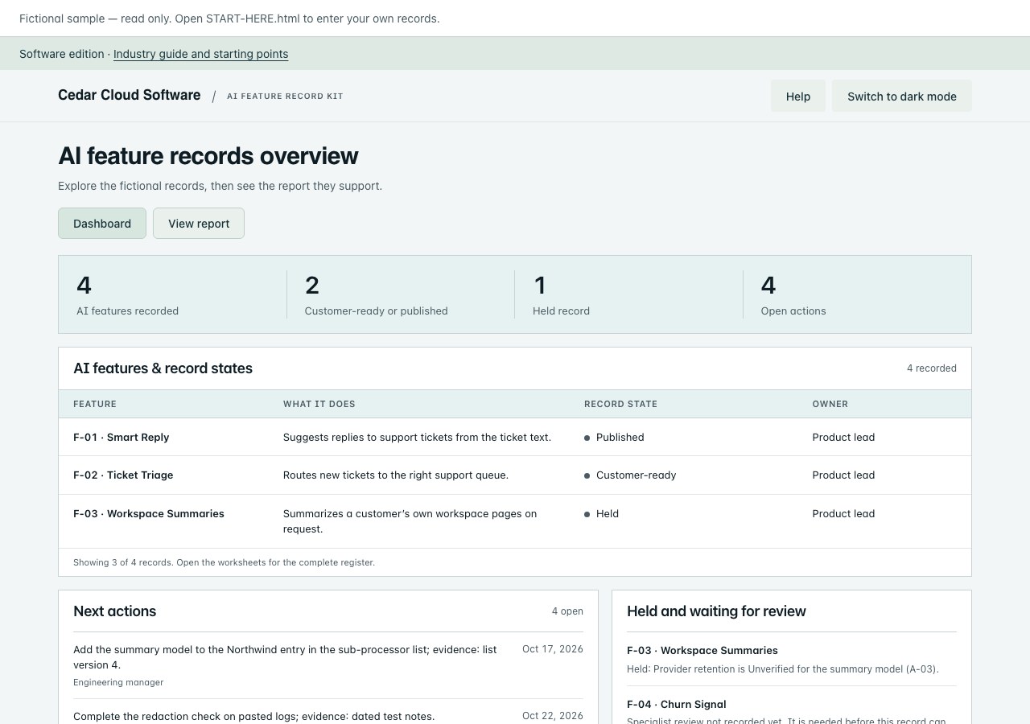Image resolution: width=1030 pixels, height=724 pixels.
Task: Click the Next actions heading
Action: [x=115, y=611]
